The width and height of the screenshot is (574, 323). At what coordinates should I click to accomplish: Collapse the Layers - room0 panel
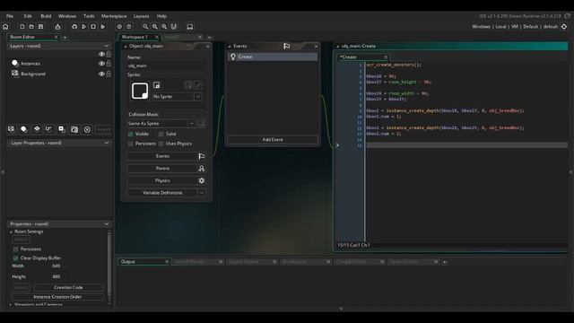click(x=107, y=46)
